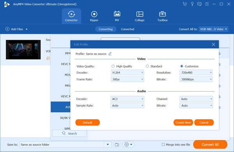Select Customize video quality option
Screen dimensions: 234x152
tap(182, 66)
